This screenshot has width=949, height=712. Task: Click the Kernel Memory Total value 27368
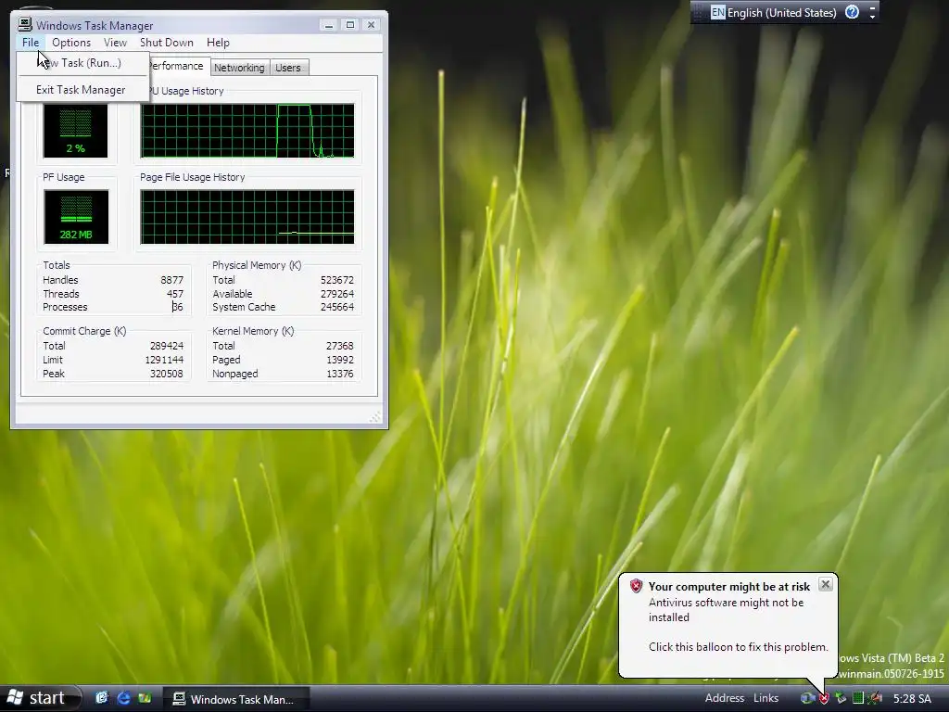click(x=339, y=346)
